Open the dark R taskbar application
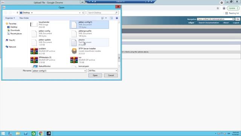 (x=49, y=133)
